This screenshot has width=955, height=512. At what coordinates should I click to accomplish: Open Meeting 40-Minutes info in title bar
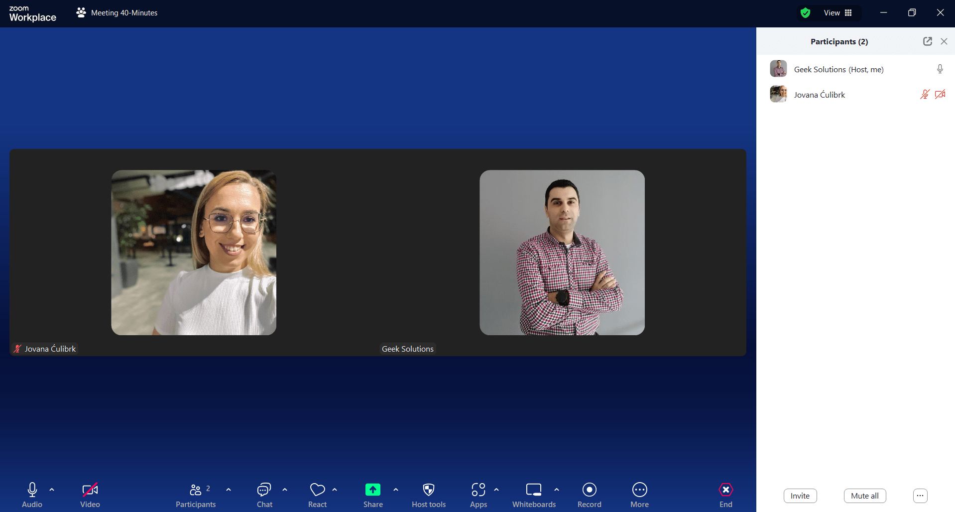coord(118,13)
